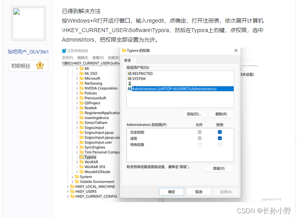
Task: Toggle 特殊权限 允许 checkbox
Action: (x=200, y=145)
